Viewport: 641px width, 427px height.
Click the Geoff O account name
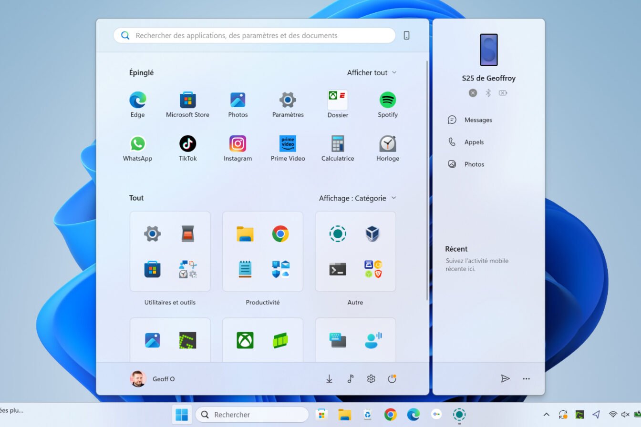point(163,378)
